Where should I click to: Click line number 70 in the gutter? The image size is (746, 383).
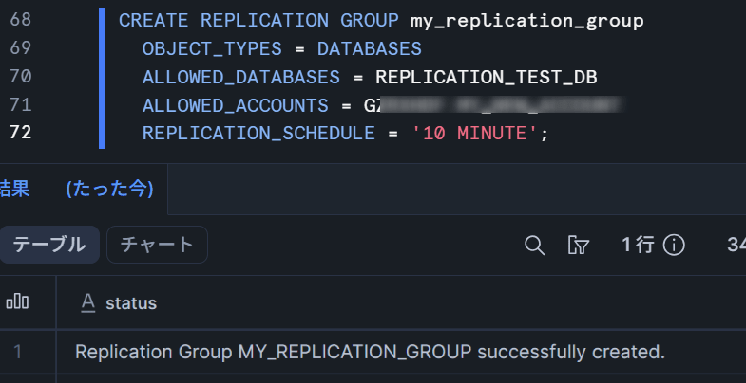[20, 77]
